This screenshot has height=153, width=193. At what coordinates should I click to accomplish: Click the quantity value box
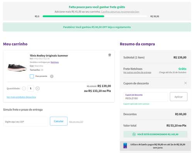coord(30,88)
